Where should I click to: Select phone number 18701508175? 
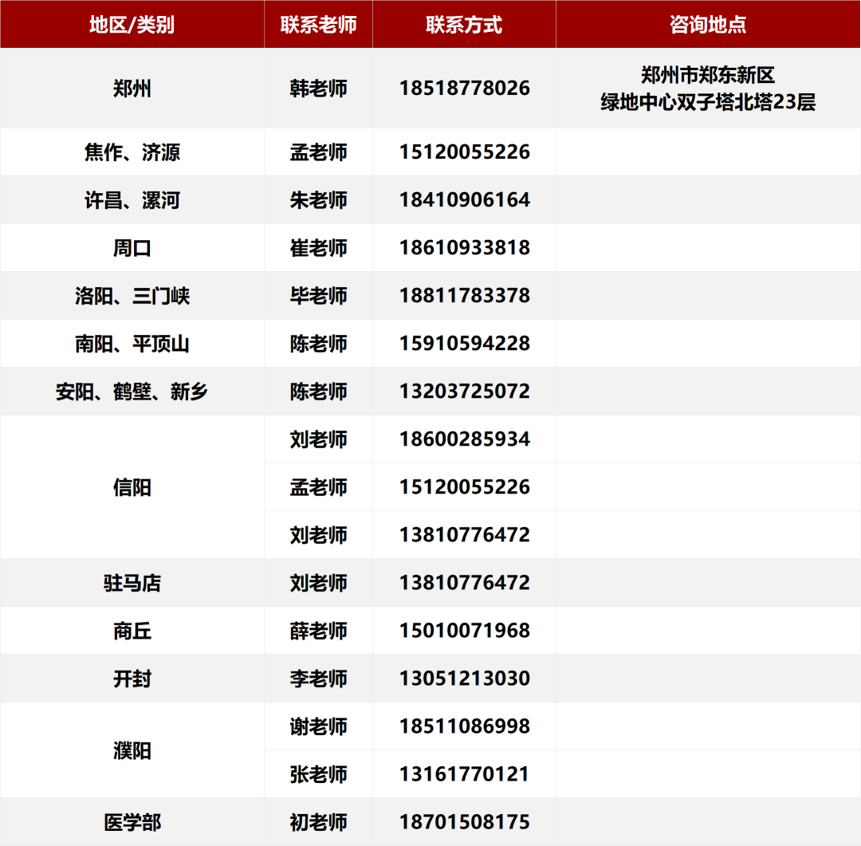(465, 822)
